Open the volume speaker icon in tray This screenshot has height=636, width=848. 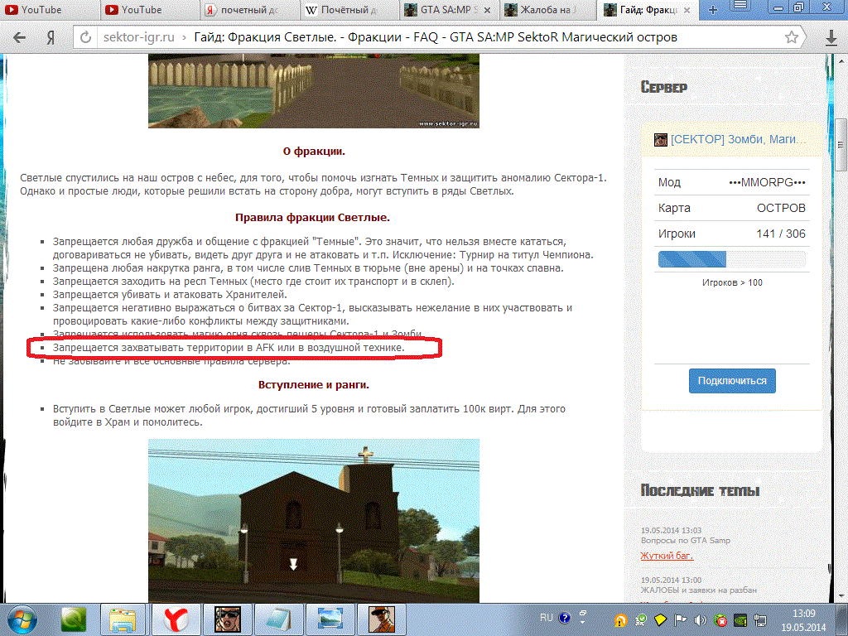(x=701, y=619)
